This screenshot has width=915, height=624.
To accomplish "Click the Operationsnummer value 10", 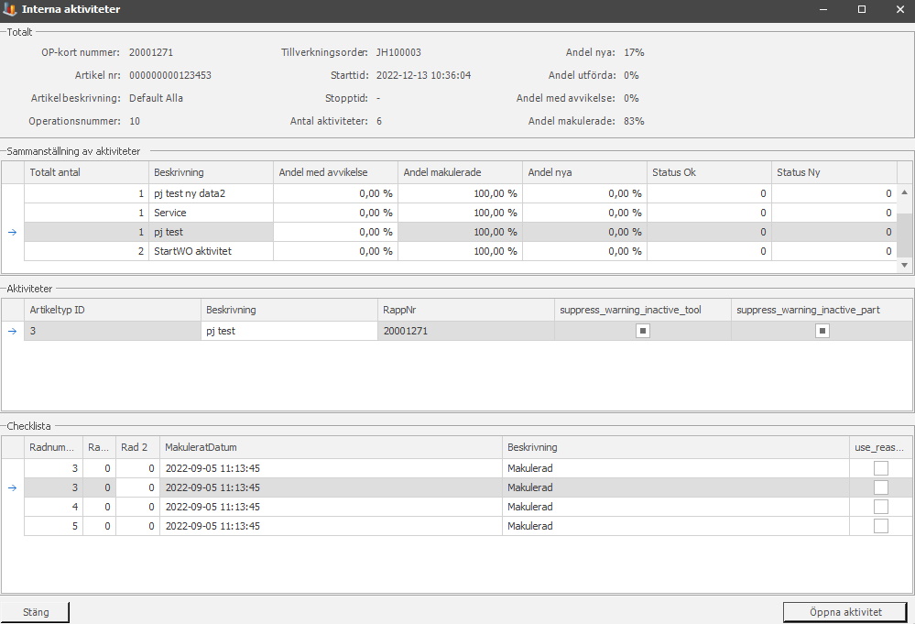I will (x=135, y=121).
